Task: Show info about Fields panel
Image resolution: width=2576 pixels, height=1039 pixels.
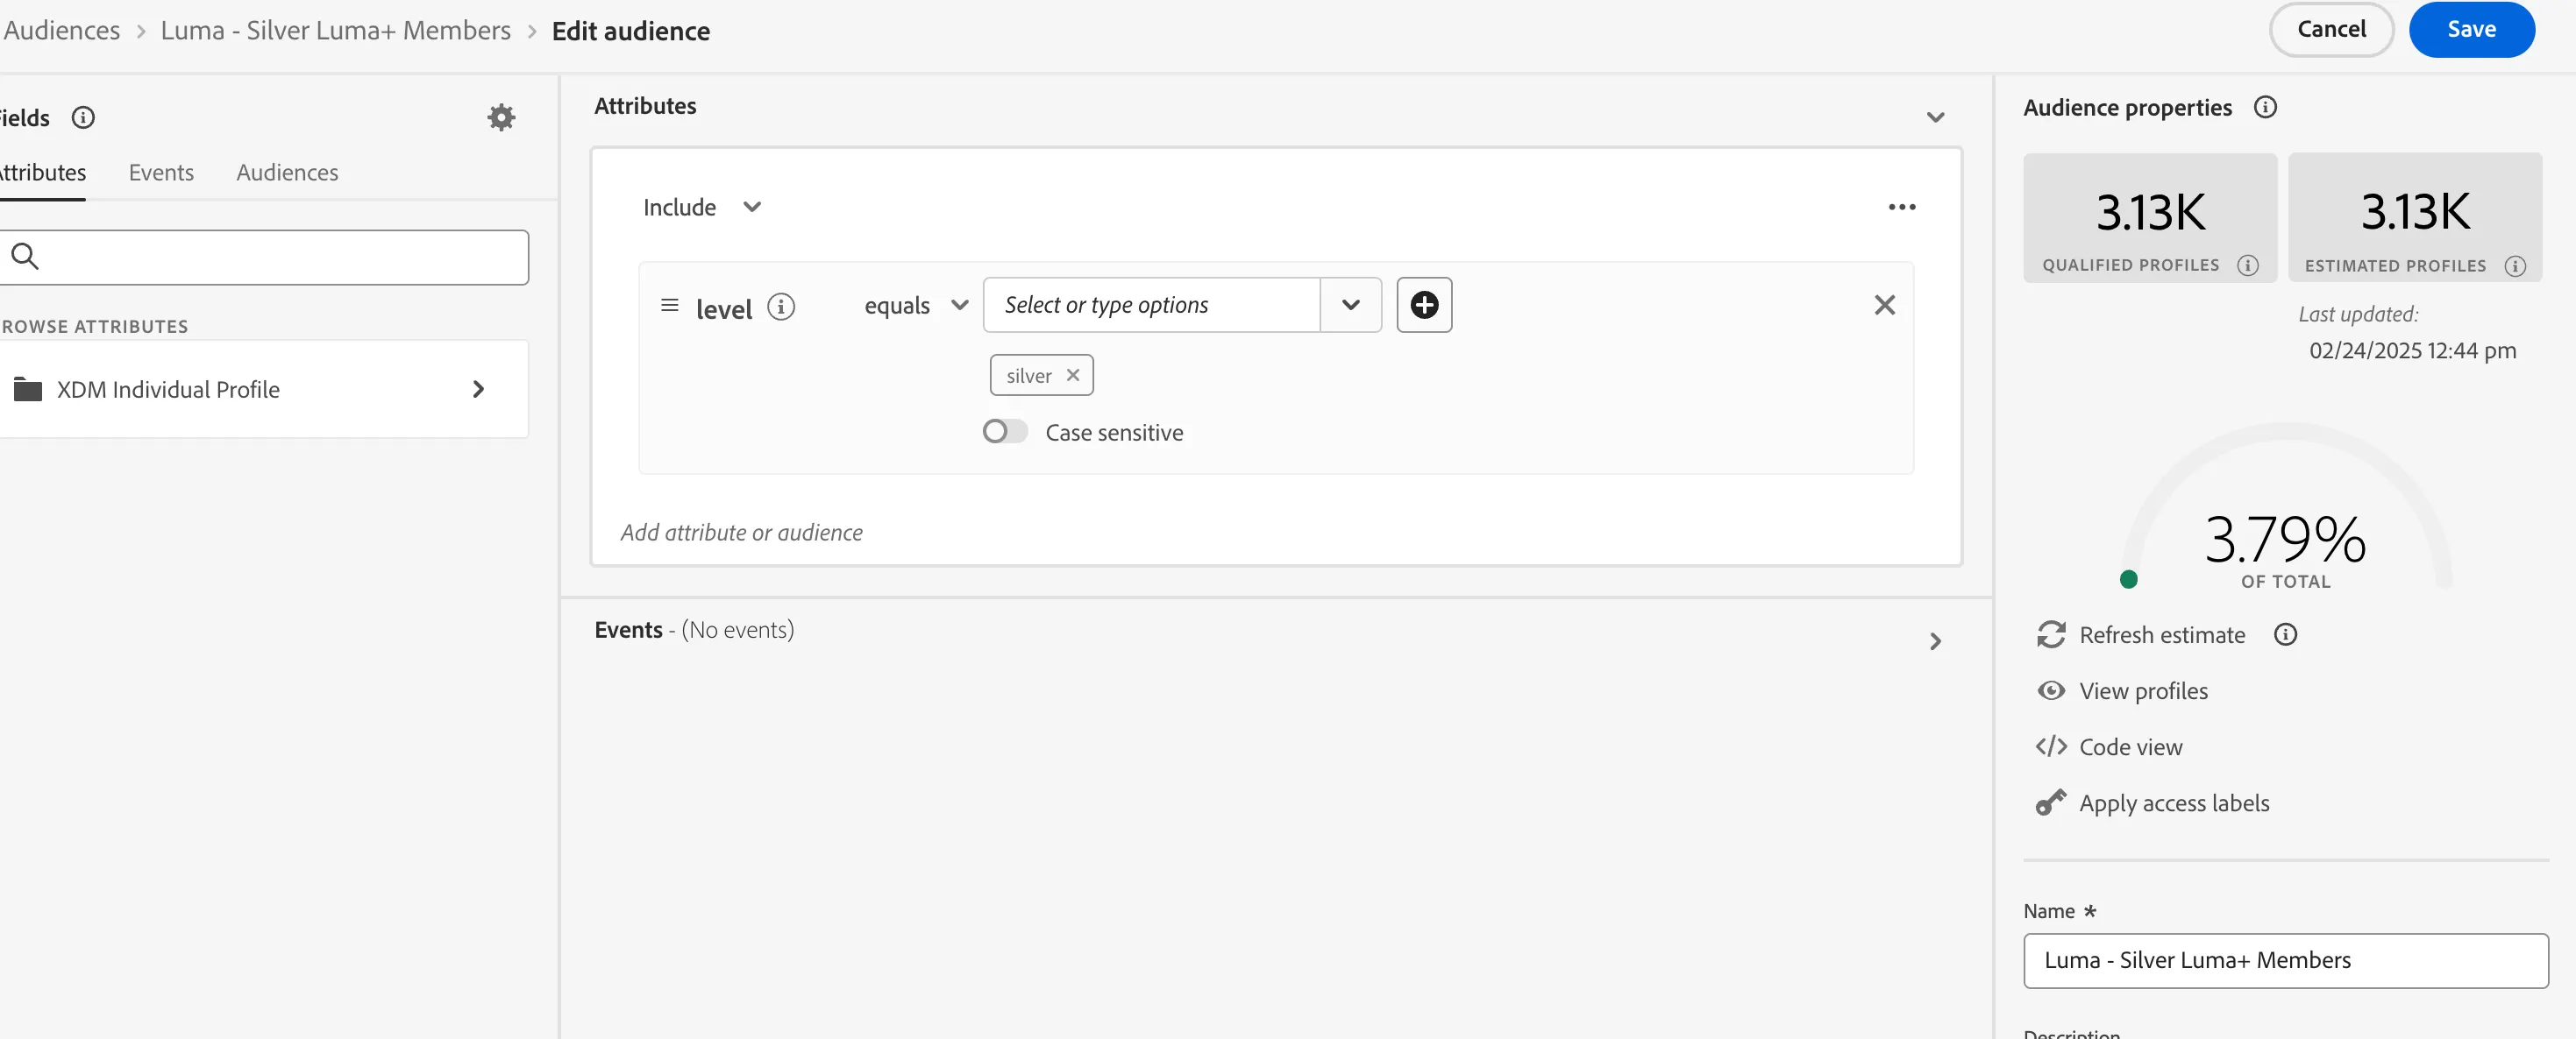Action: point(83,118)
